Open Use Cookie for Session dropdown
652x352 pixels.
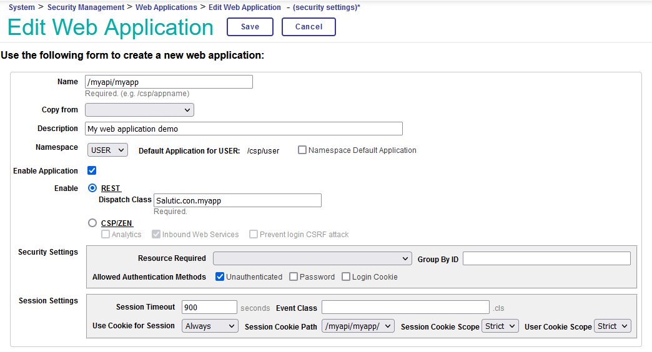tap(210, 326)
